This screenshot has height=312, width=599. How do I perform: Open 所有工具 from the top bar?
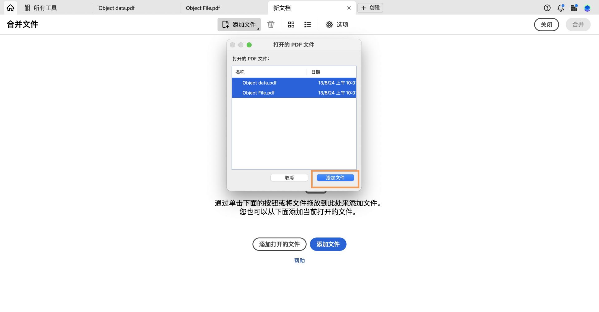41,8
